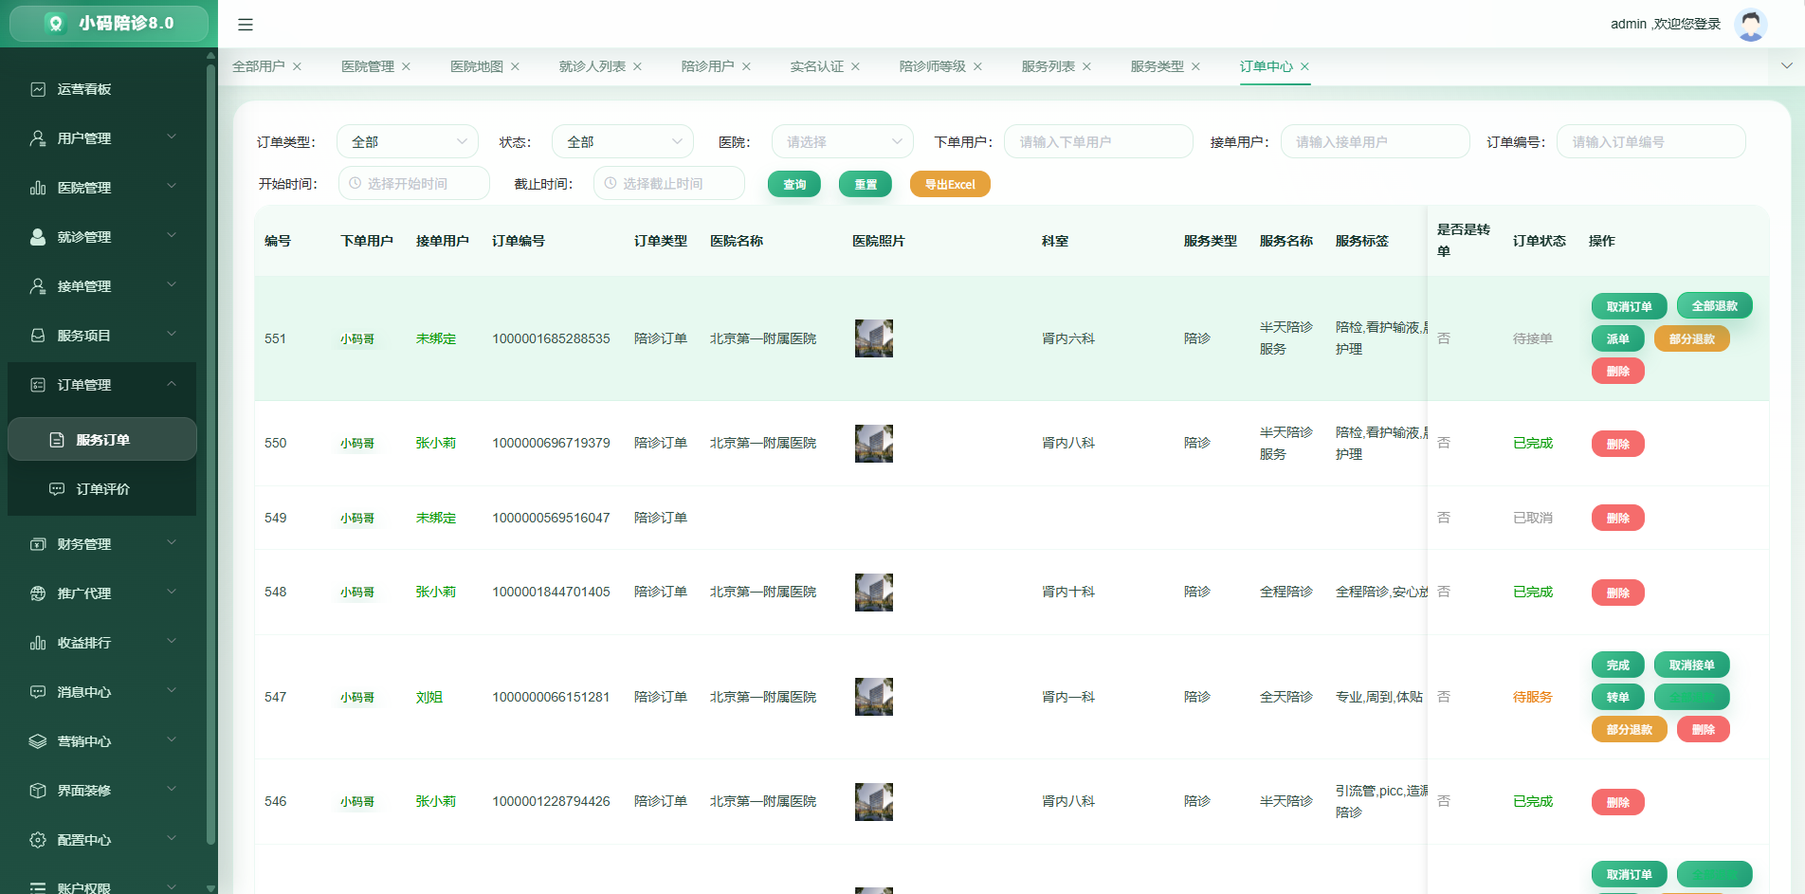Open the 开始时间 date picker

pyautogui.click(x=413, y=183)
